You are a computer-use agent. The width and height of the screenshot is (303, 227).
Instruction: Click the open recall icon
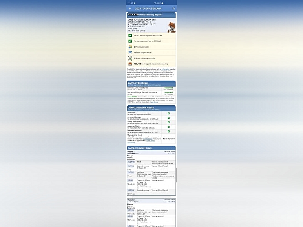(x=130, y=52)
